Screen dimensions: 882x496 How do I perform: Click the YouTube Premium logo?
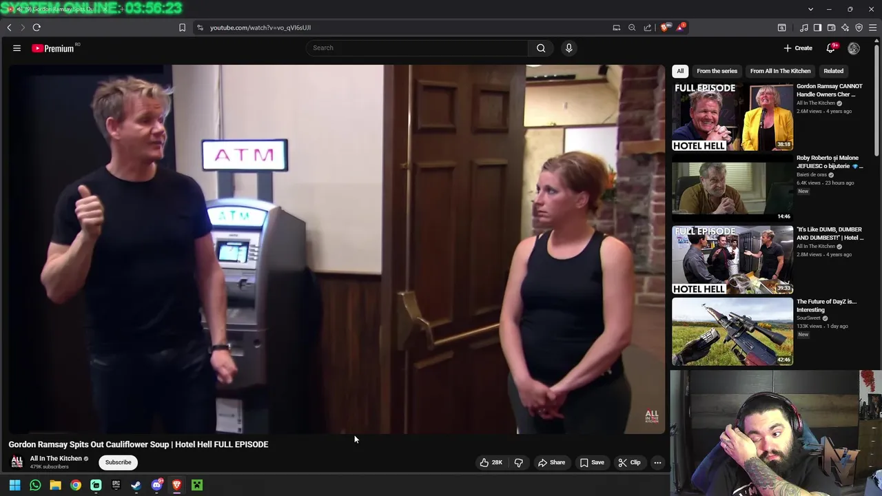[53, 48]
